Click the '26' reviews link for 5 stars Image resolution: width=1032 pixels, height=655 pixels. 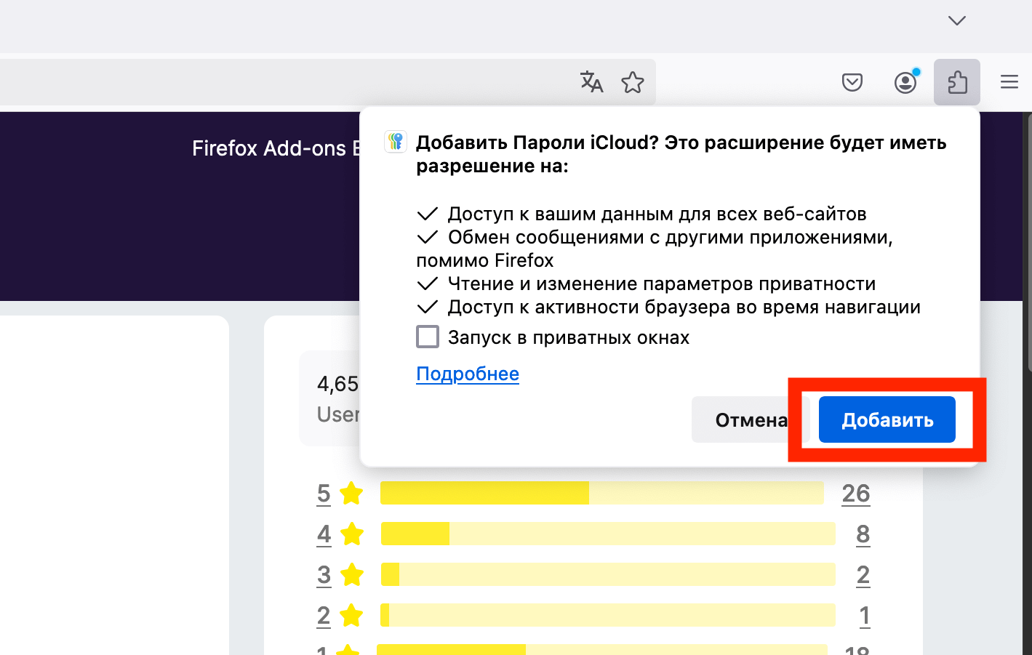click(x=856, y=493)
